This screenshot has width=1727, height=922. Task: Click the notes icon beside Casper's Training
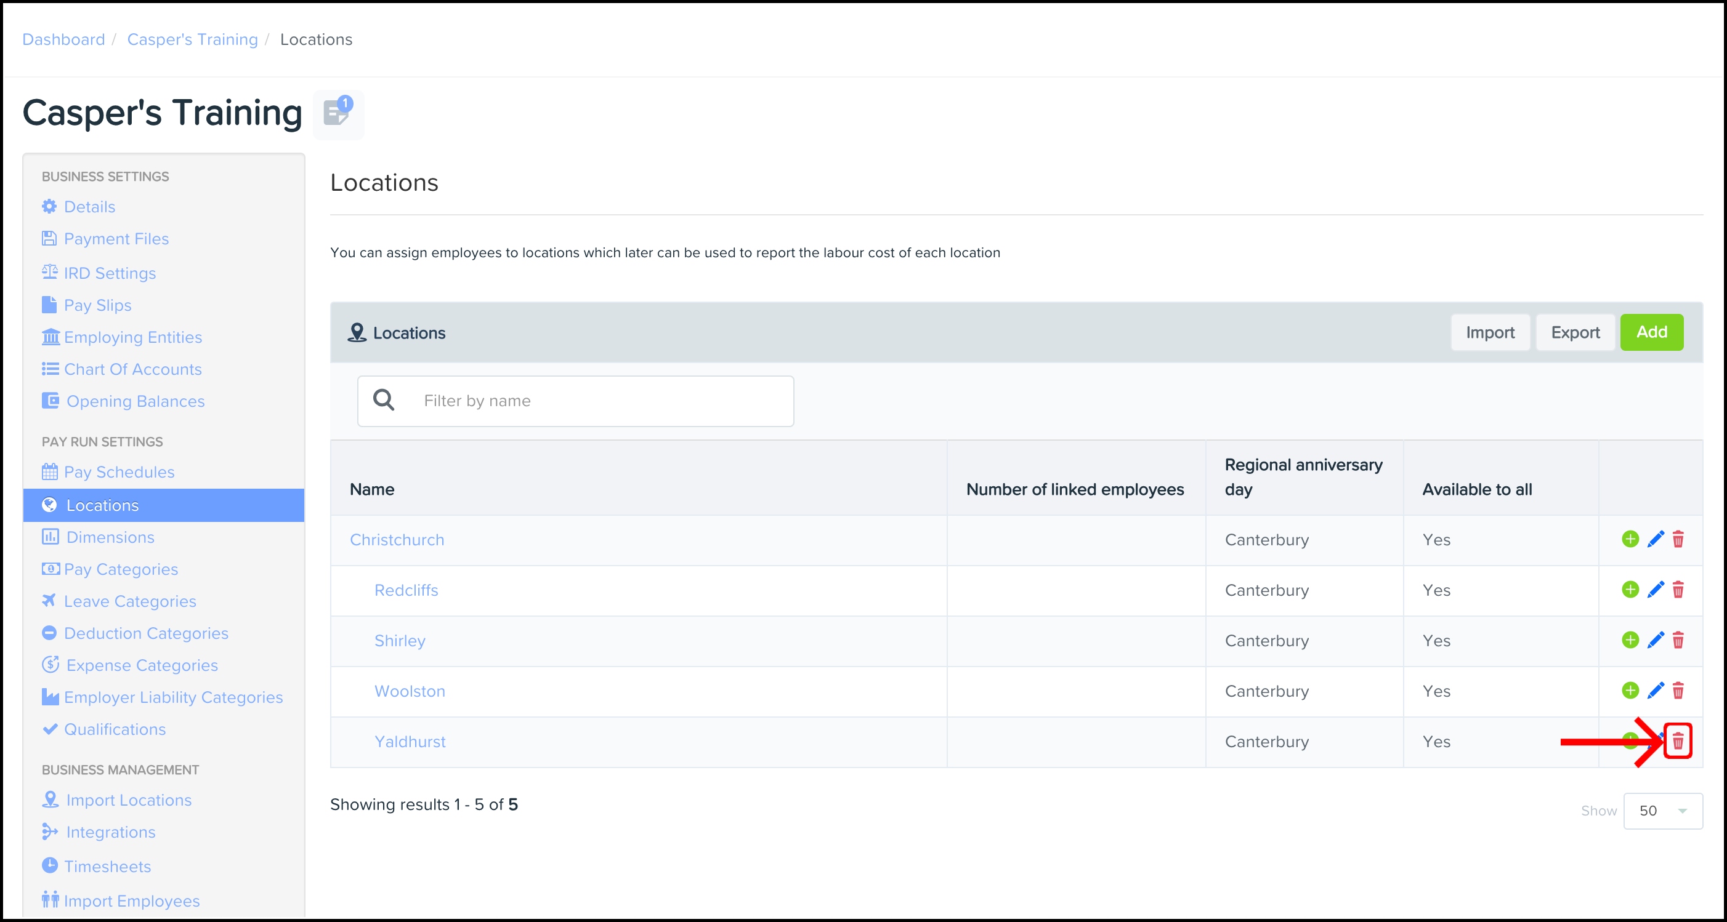tap(338, 113)
